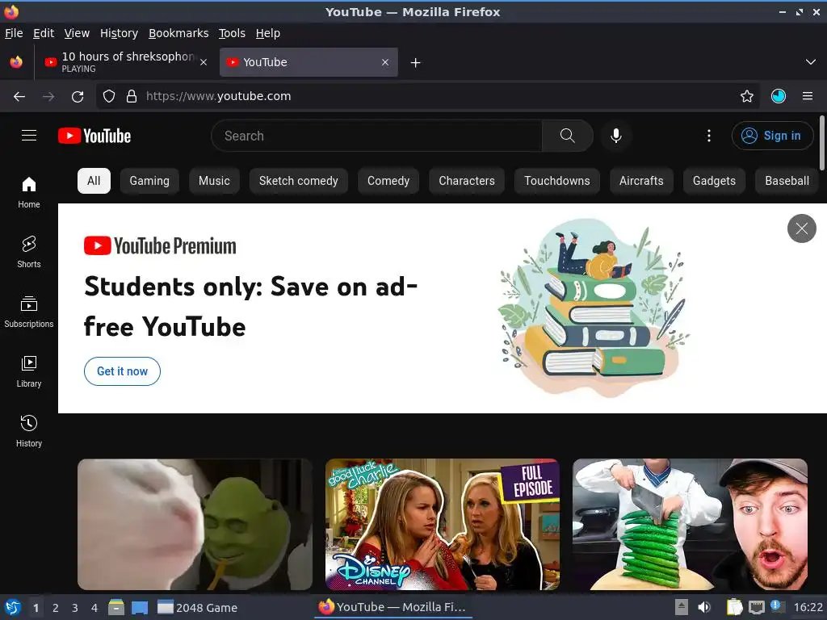This screenshot has height=620, width=827.
Task: Show desktop with taskbar blue icon
Action: (x=140, y=608)
